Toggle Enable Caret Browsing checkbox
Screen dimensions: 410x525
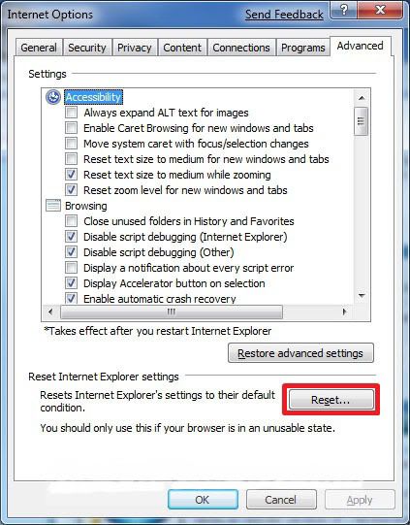pos(71,128)
